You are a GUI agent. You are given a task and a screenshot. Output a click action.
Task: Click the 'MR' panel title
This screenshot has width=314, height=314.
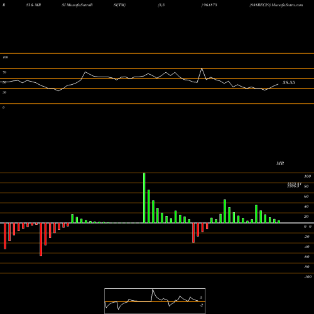(280, 163)
